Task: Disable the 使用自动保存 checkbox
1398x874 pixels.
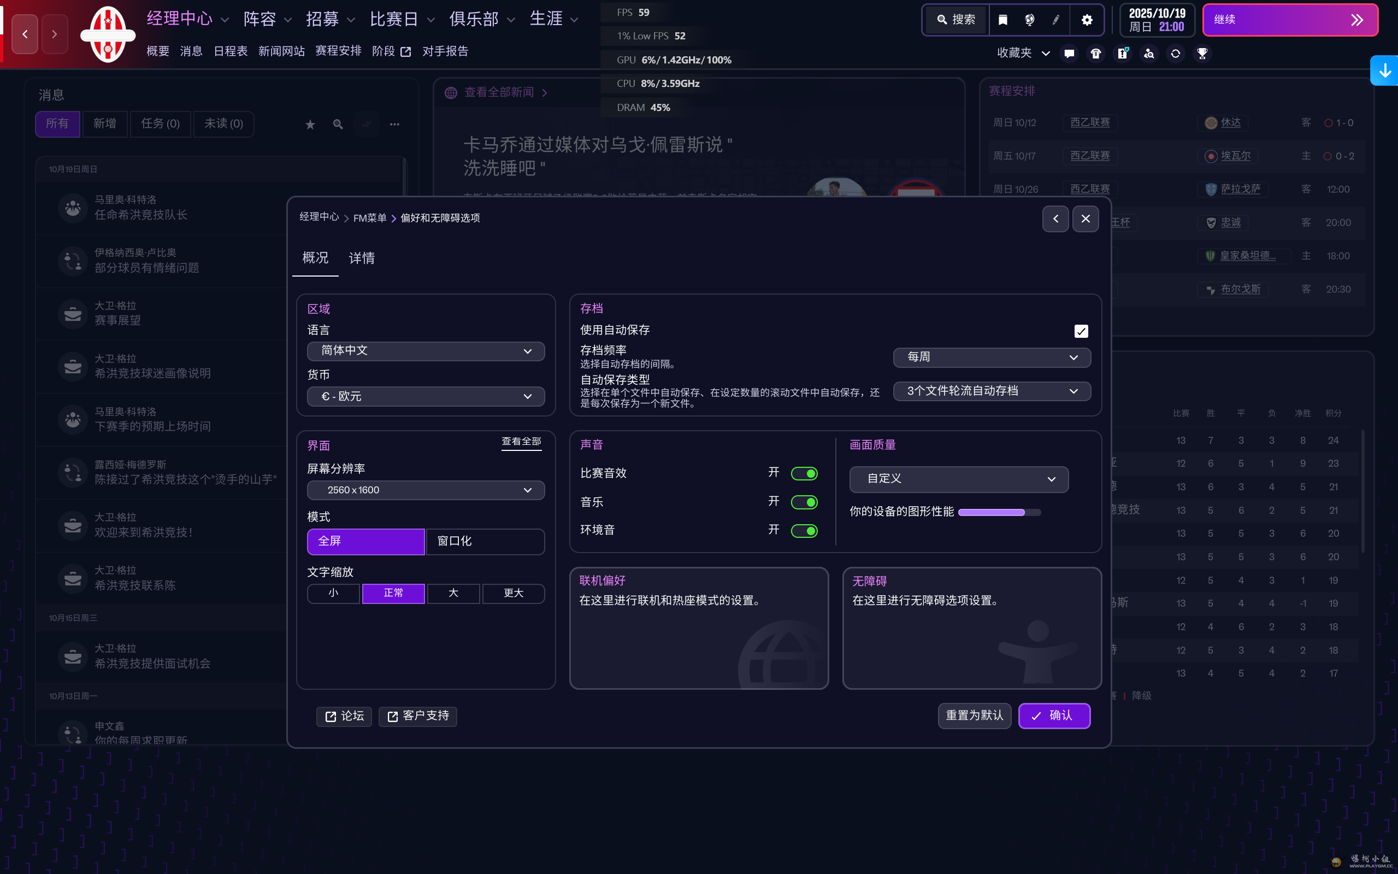Action: pos(1081,331)
